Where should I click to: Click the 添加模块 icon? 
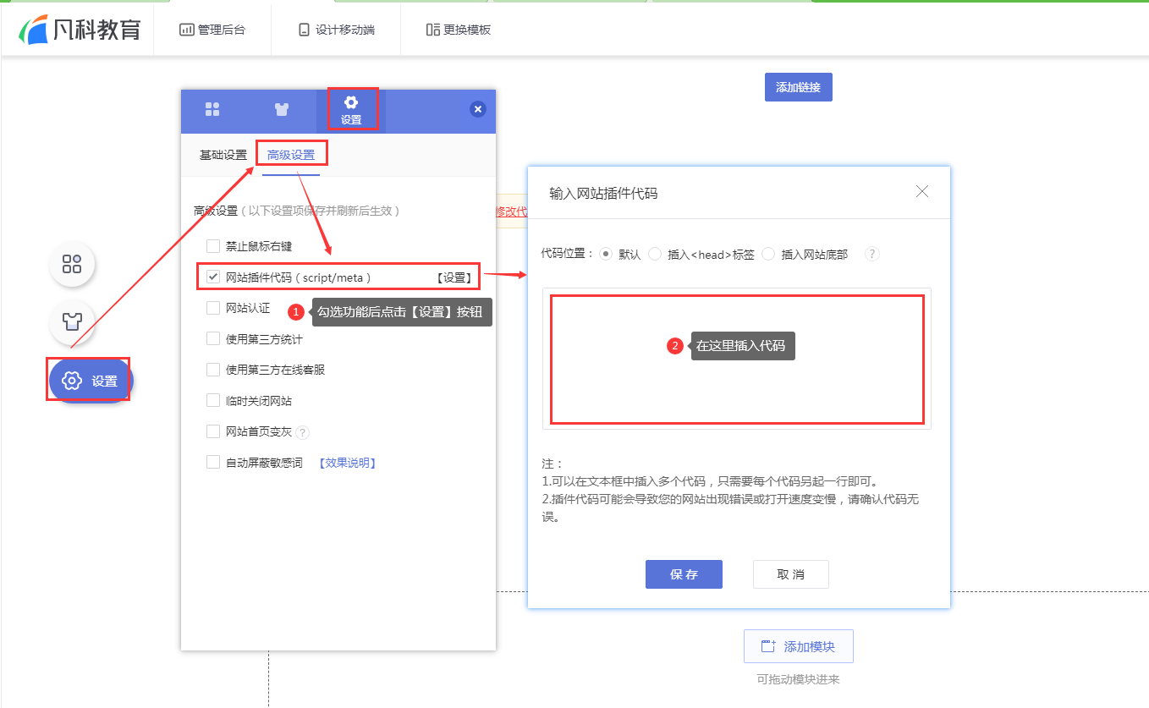(x=768, y=646)
